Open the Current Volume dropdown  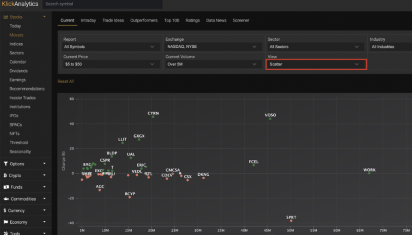(x=213, y=64)
